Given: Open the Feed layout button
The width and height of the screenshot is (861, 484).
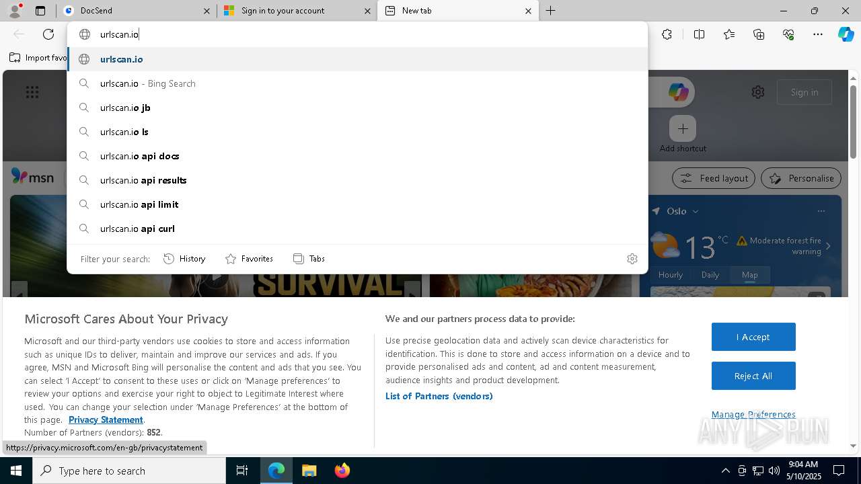Looking at the screenshot, I should click(x=714, y=178).
